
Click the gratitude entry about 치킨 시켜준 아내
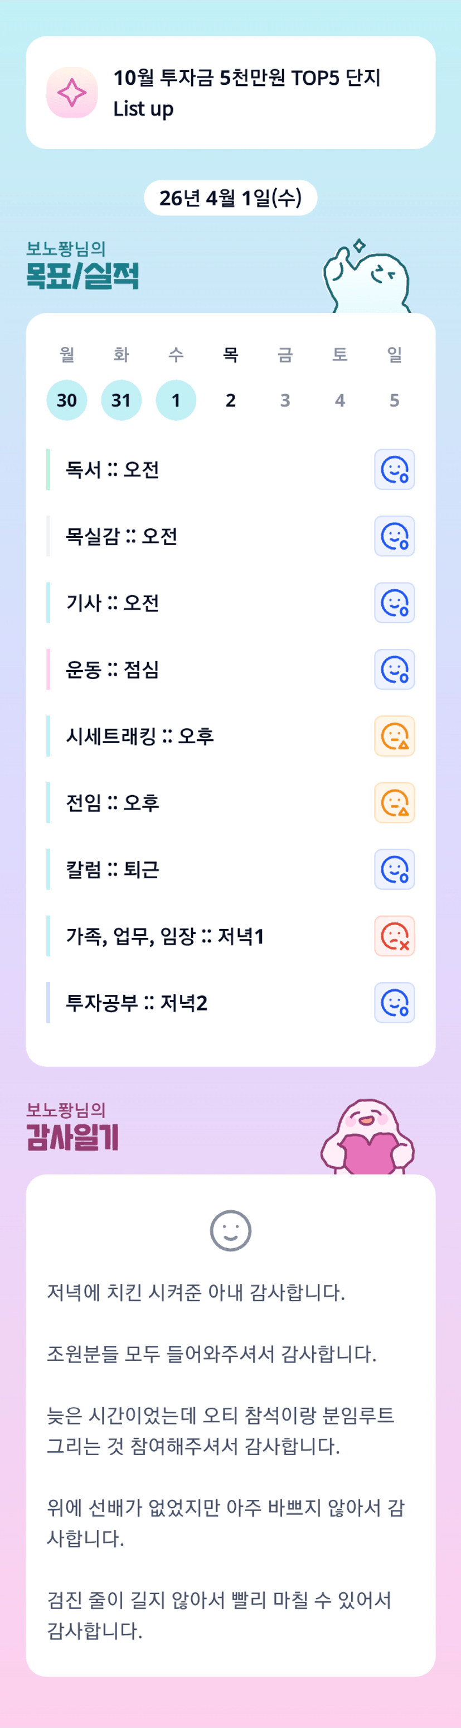[x=196, y=1292]
